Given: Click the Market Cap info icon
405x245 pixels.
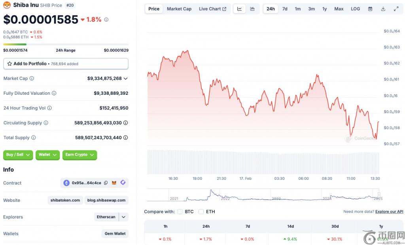Looking at the screenshot, I should (32, 78).
